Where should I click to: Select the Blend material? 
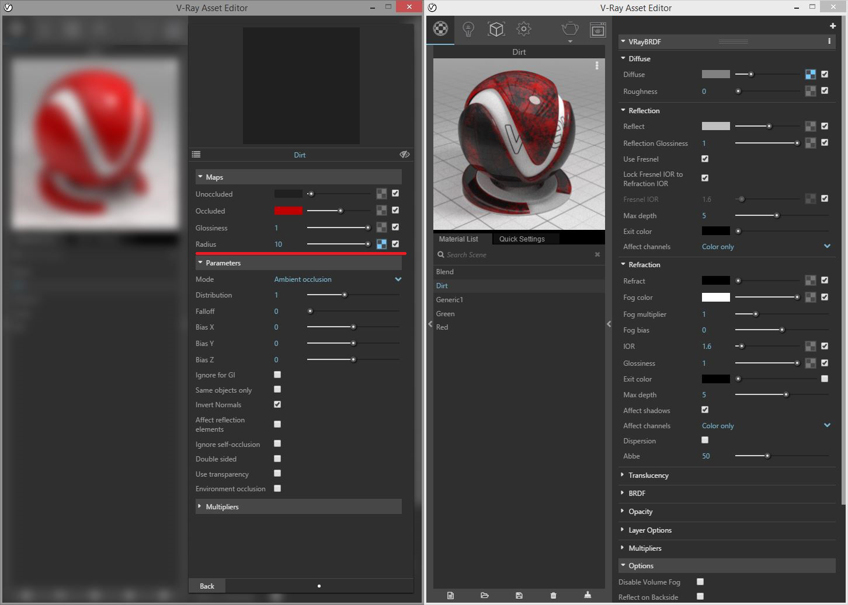point(519,272)
